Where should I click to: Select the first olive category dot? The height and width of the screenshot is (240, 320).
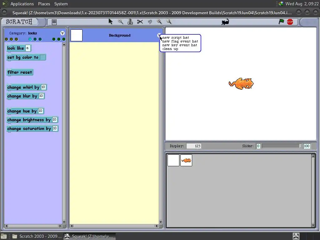click(6, 39)
